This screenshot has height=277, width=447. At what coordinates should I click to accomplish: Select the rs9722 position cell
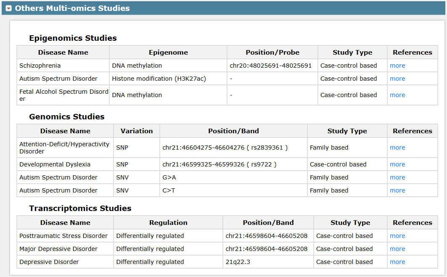tap(220, 164)
